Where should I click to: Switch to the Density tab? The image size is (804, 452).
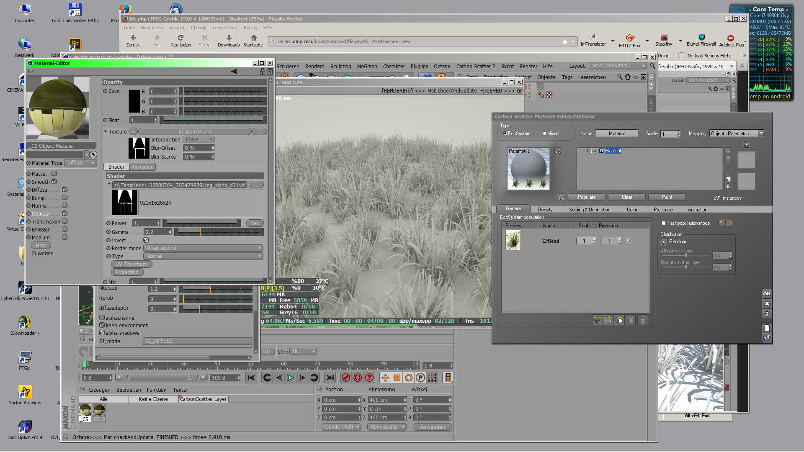pyautogui.click(x=545, y=210)
